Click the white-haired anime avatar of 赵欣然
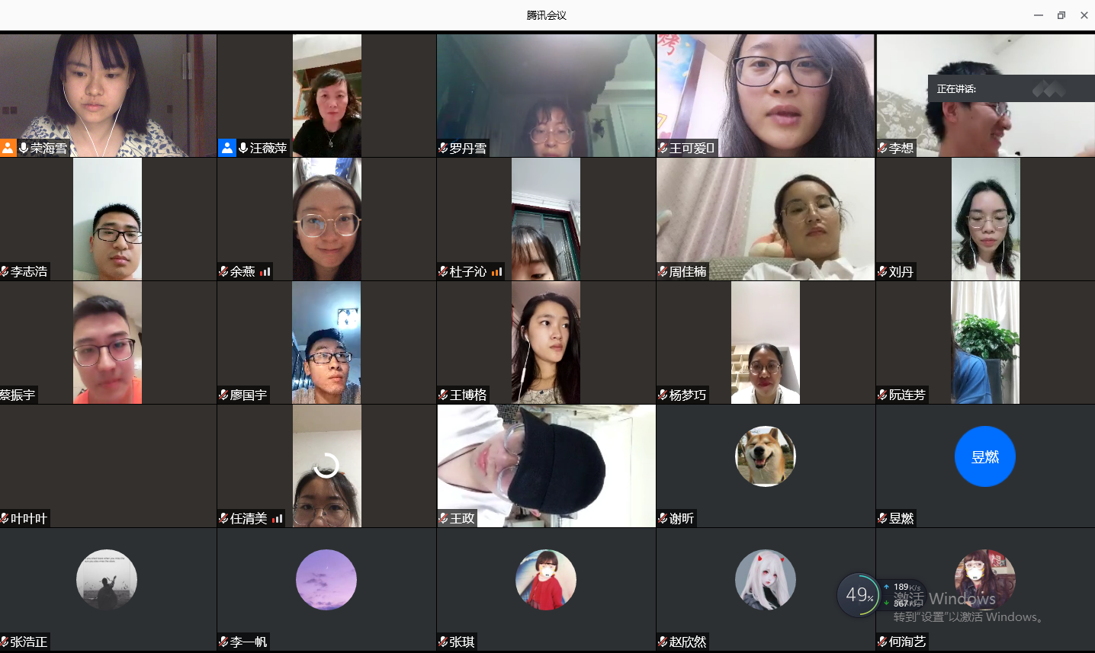This screenshot has height=653, width=1095. 765,580
